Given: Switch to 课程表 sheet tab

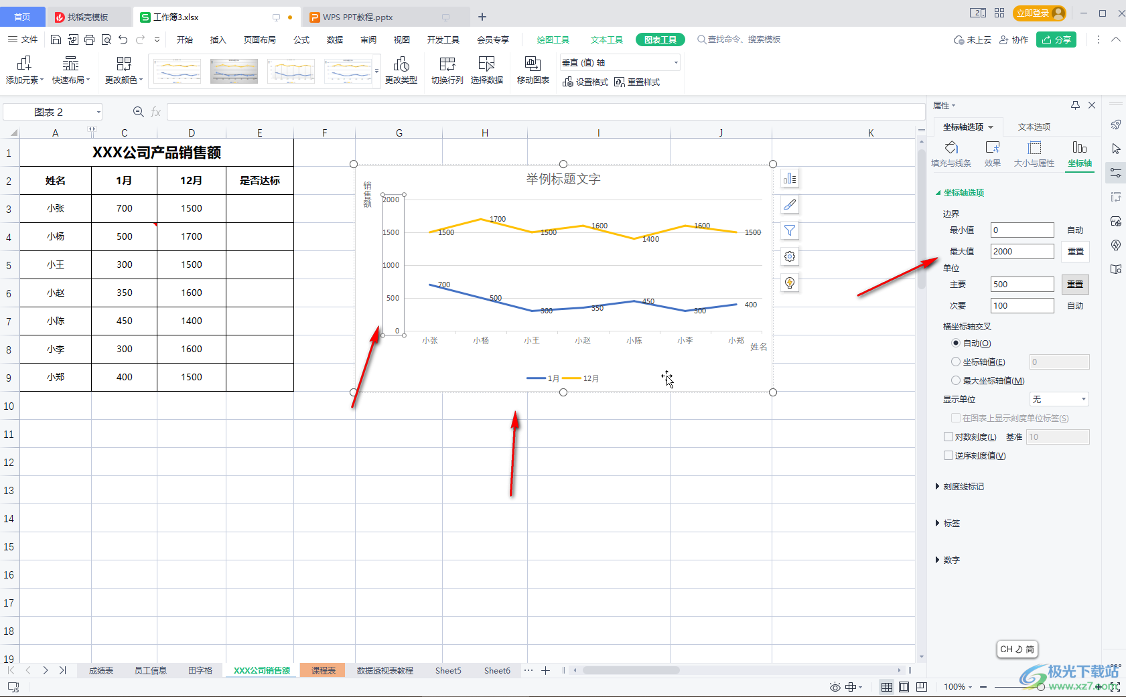Looking at the screenshot, I should 323,670.
